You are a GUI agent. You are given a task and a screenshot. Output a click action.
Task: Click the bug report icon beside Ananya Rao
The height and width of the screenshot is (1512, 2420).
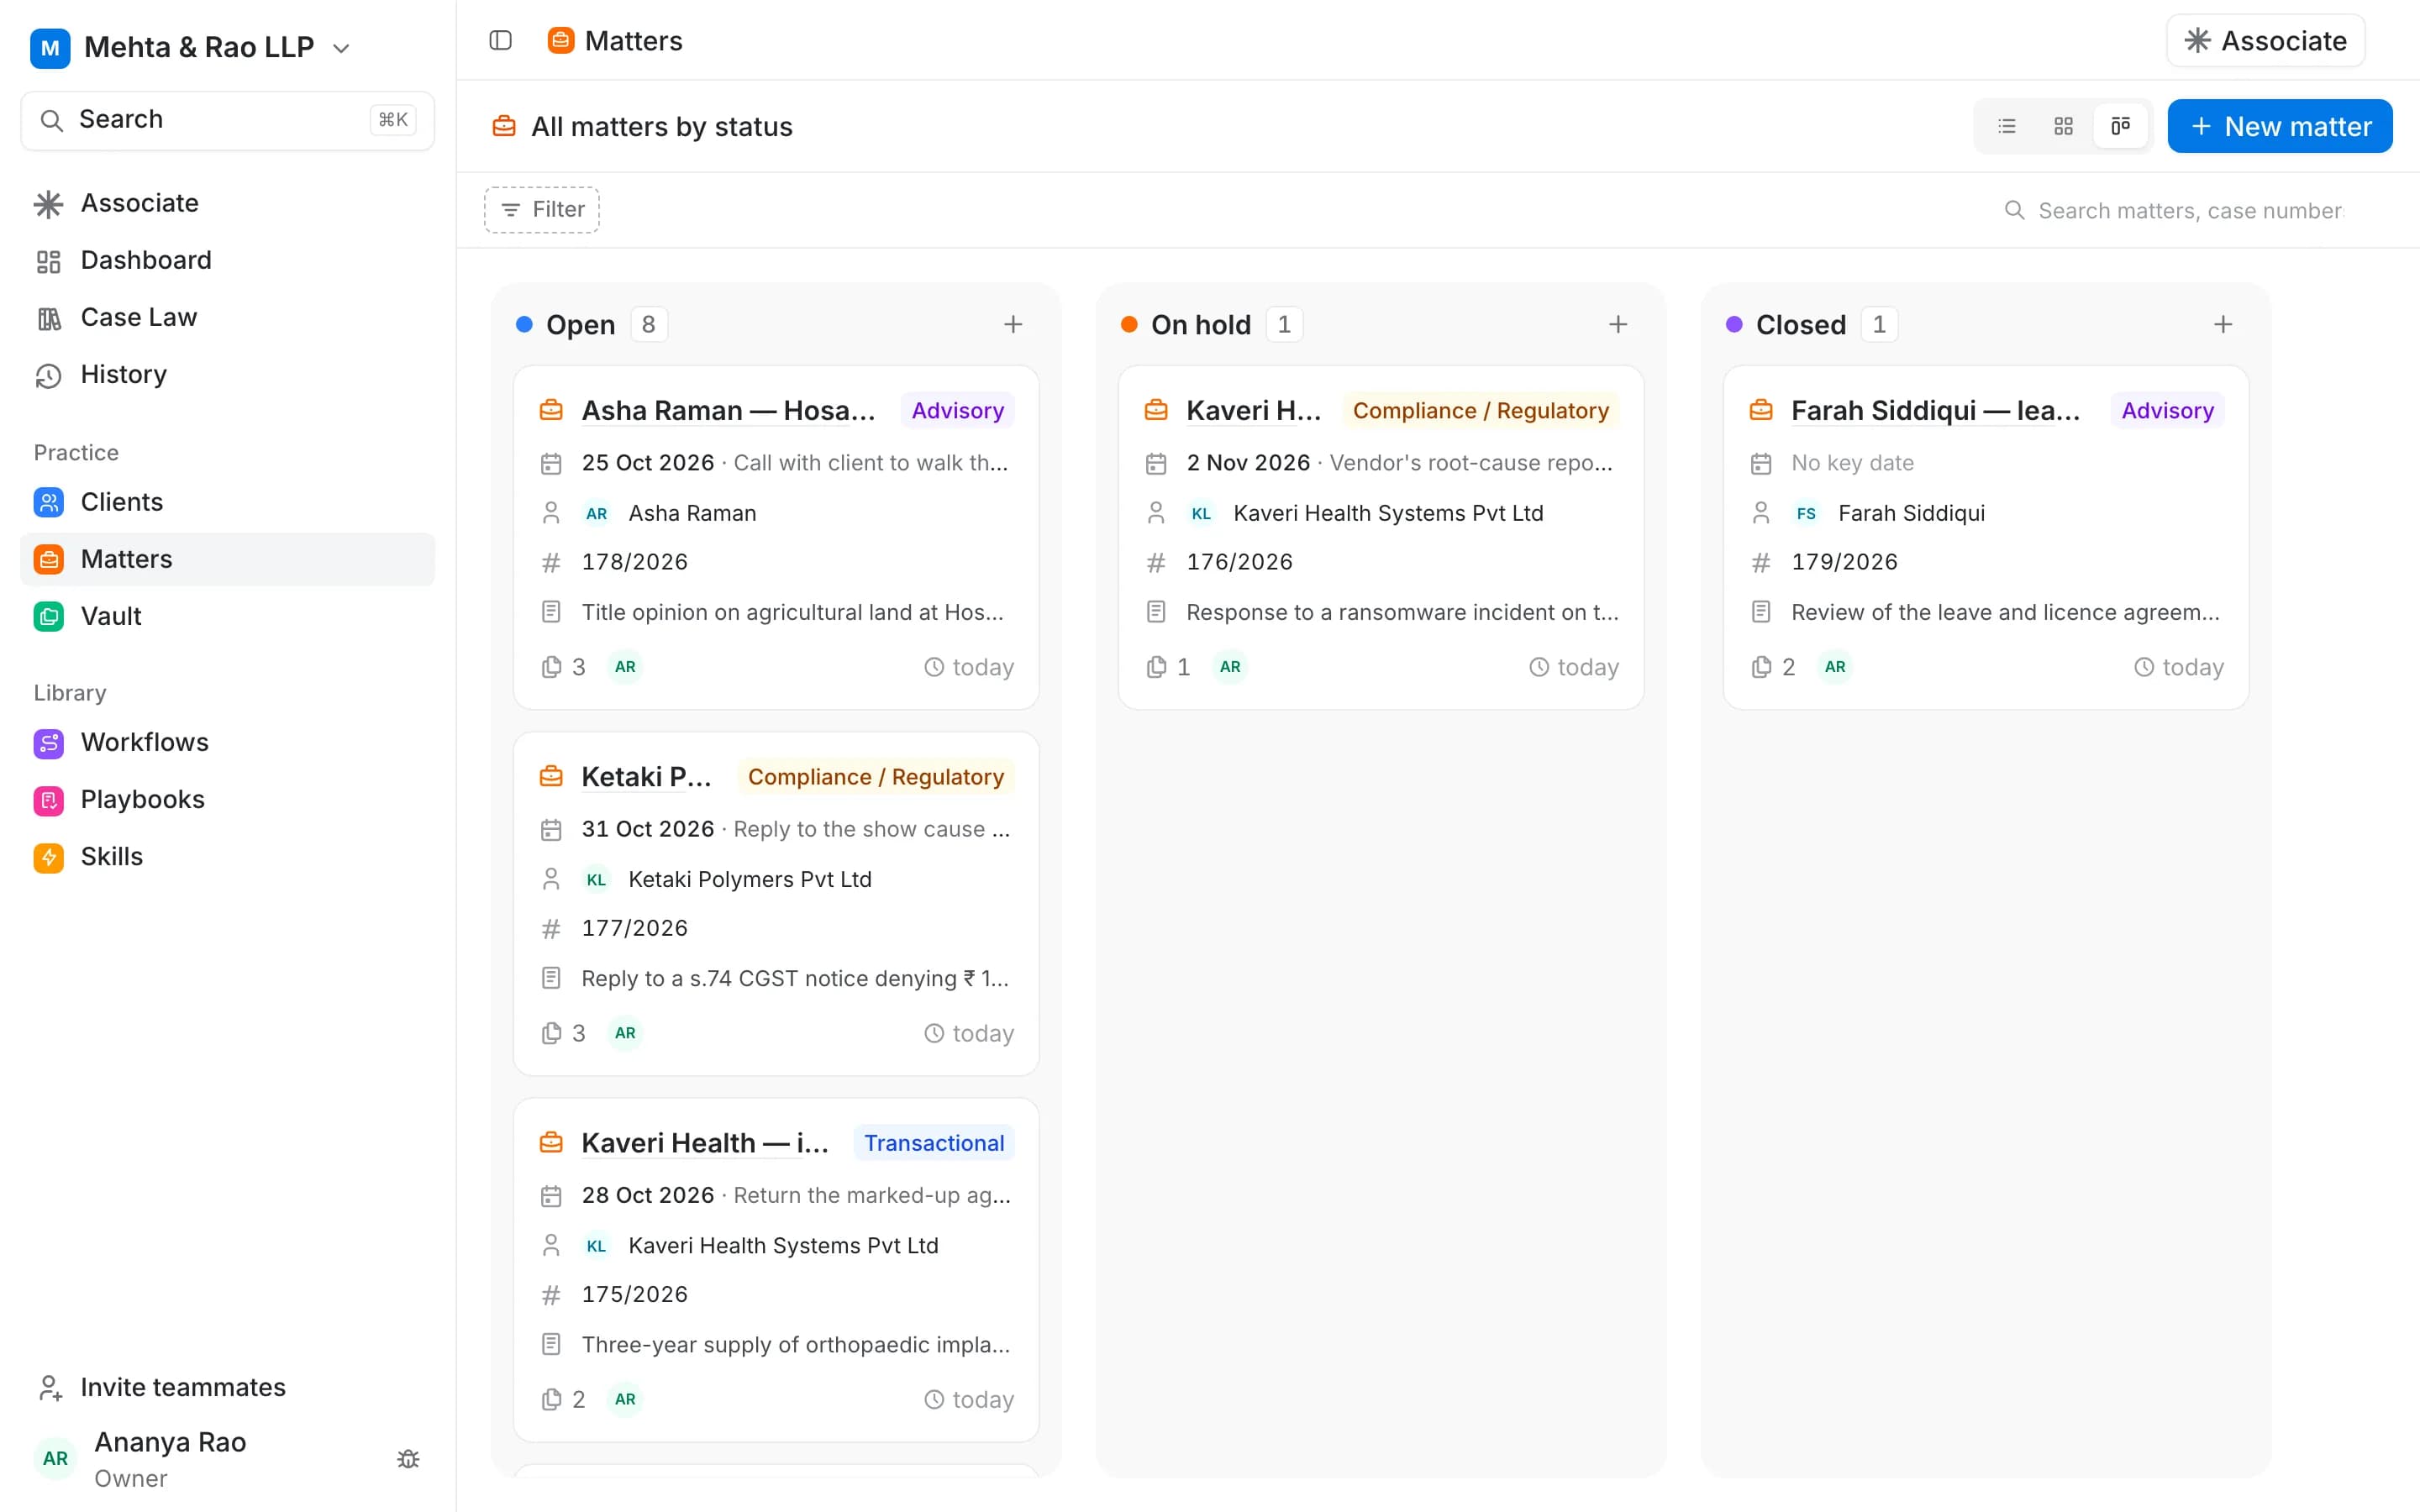pos(408,1459)
